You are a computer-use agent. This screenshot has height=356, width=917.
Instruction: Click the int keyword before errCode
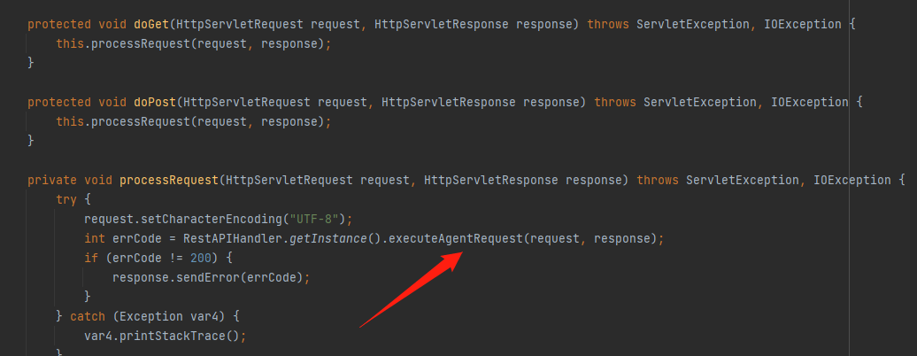click(x=95, y=238)
